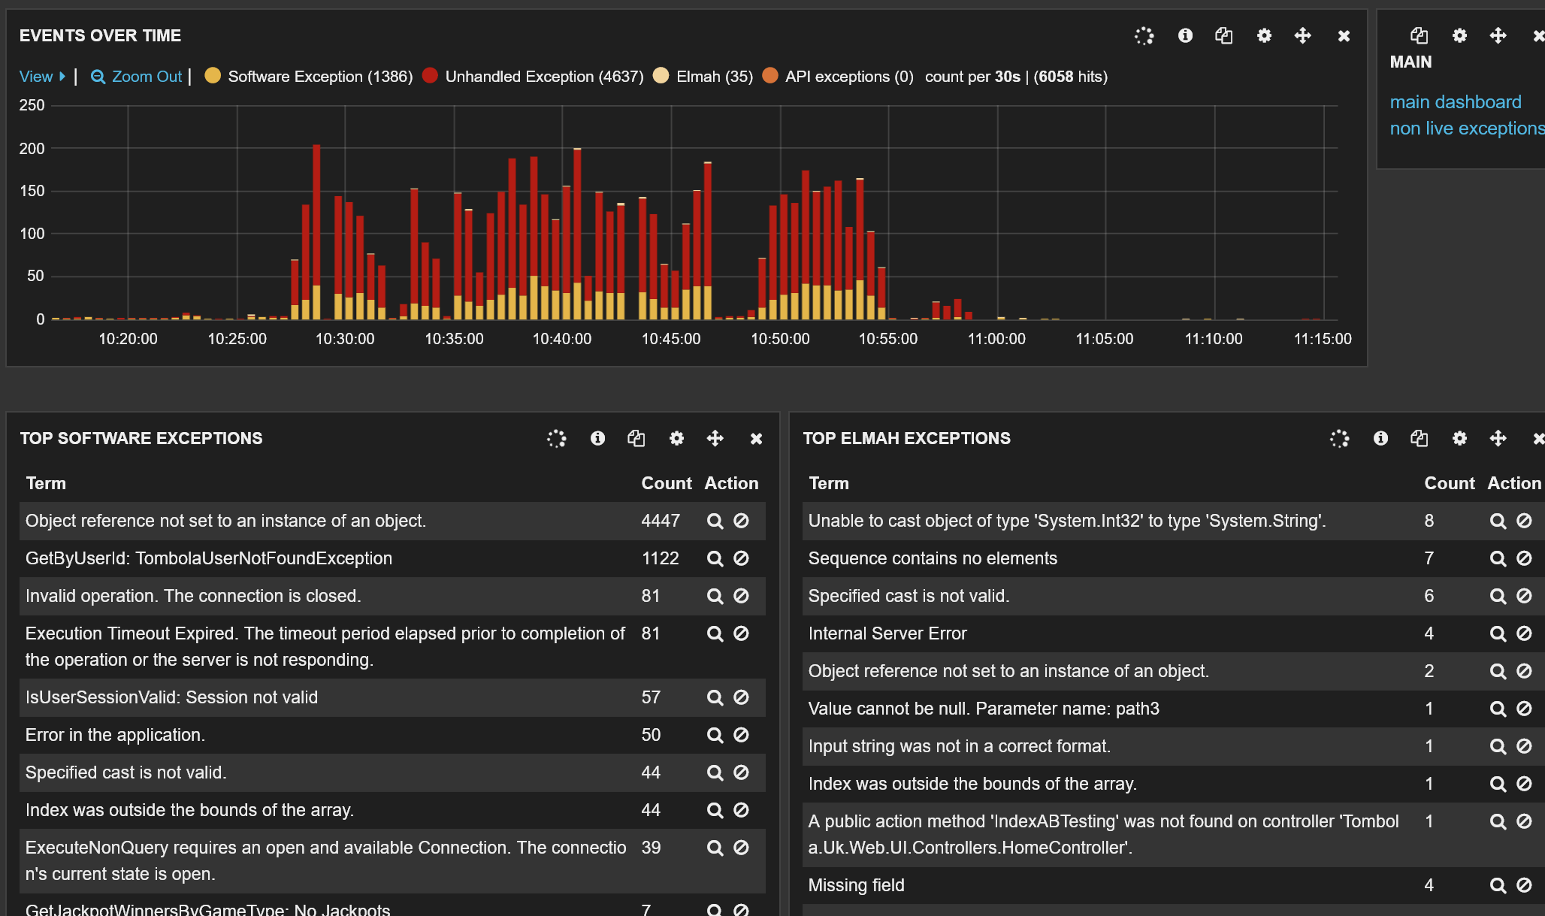
Task: Open info for Top Software Exceptions panel
Action: pyautogui.click(x=597, y=438)
